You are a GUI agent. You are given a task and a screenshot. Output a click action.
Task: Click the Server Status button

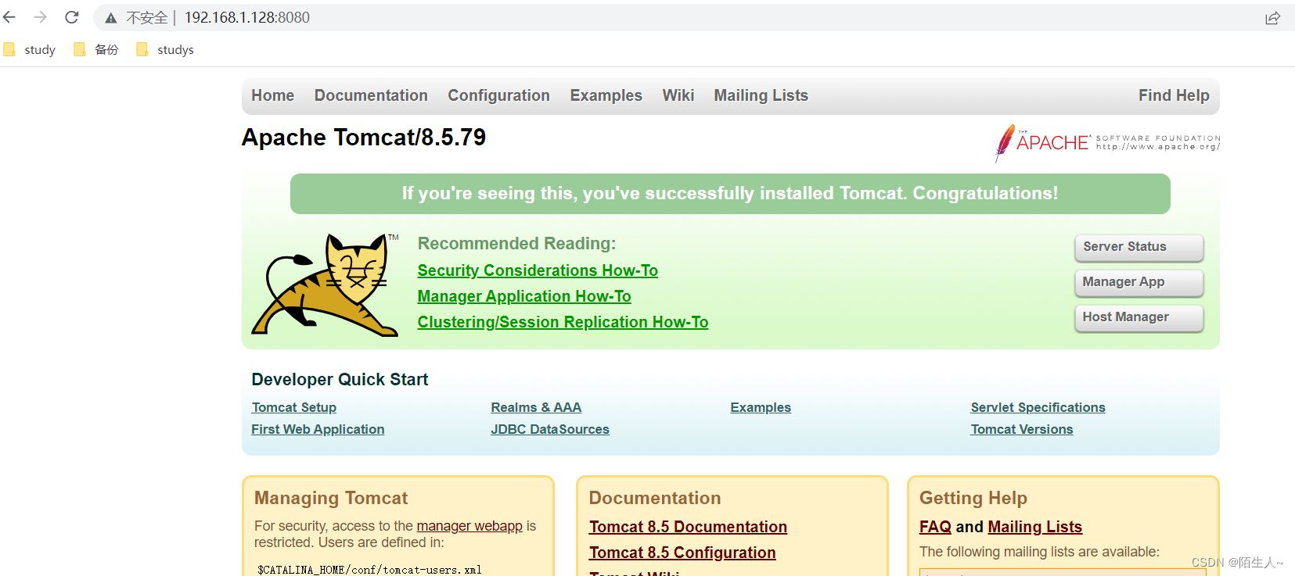click(1139, 247)
